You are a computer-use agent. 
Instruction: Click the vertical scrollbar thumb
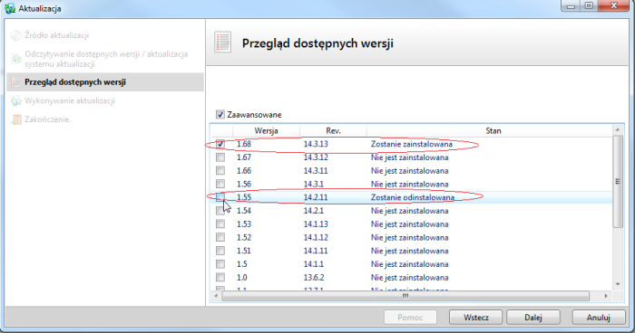[x=618, y=182]
